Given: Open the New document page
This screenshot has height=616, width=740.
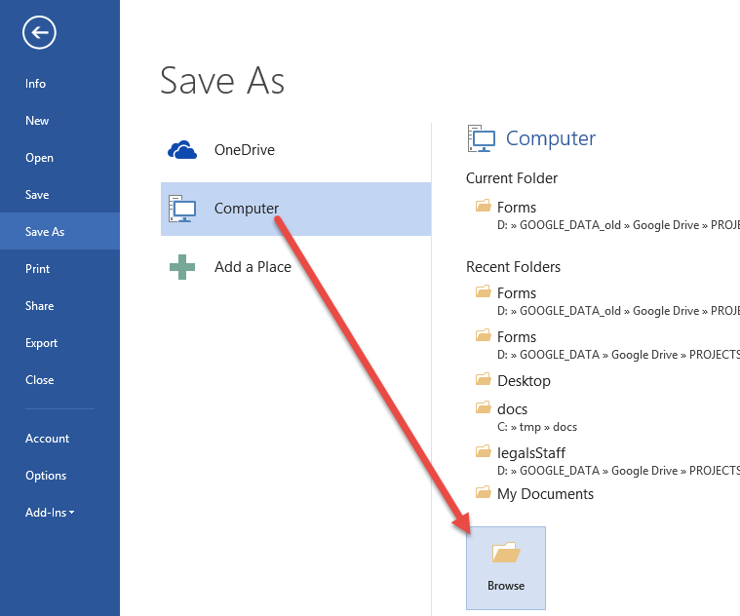Looking at the screenshot, I should [37, 121].
